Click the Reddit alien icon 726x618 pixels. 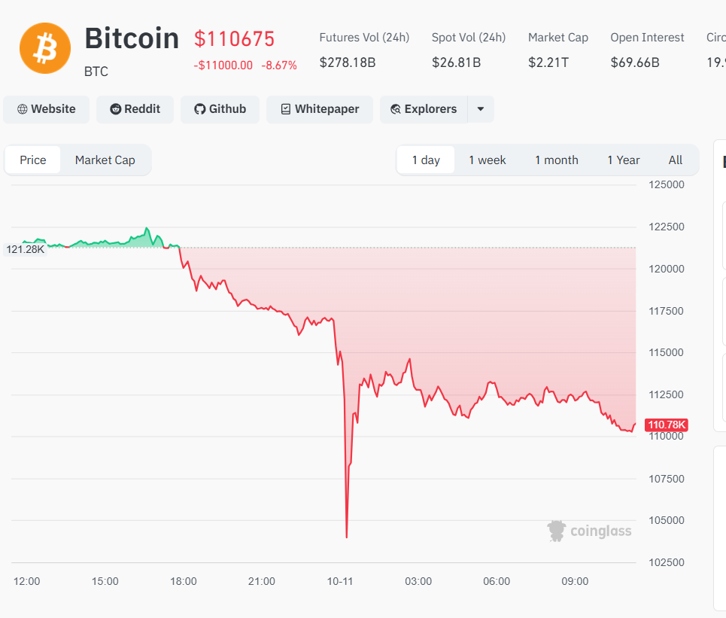pyautogui.click(x=116, y=109)
